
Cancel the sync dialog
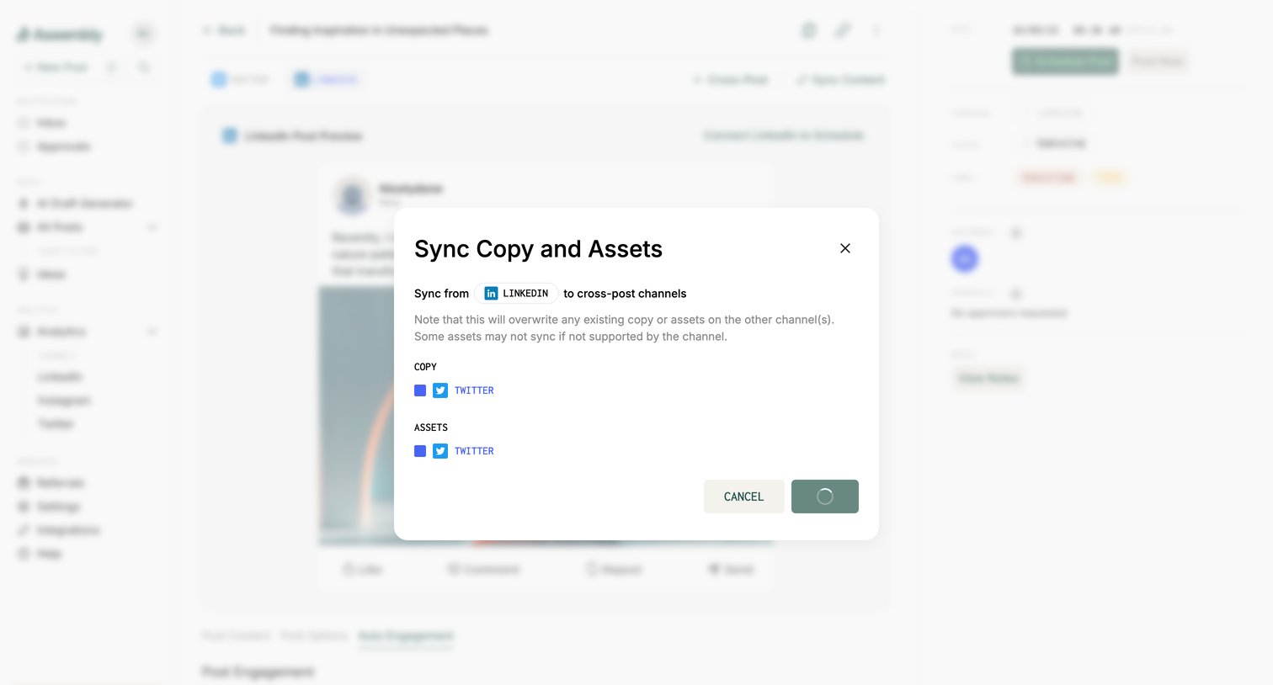pos(744,496)
